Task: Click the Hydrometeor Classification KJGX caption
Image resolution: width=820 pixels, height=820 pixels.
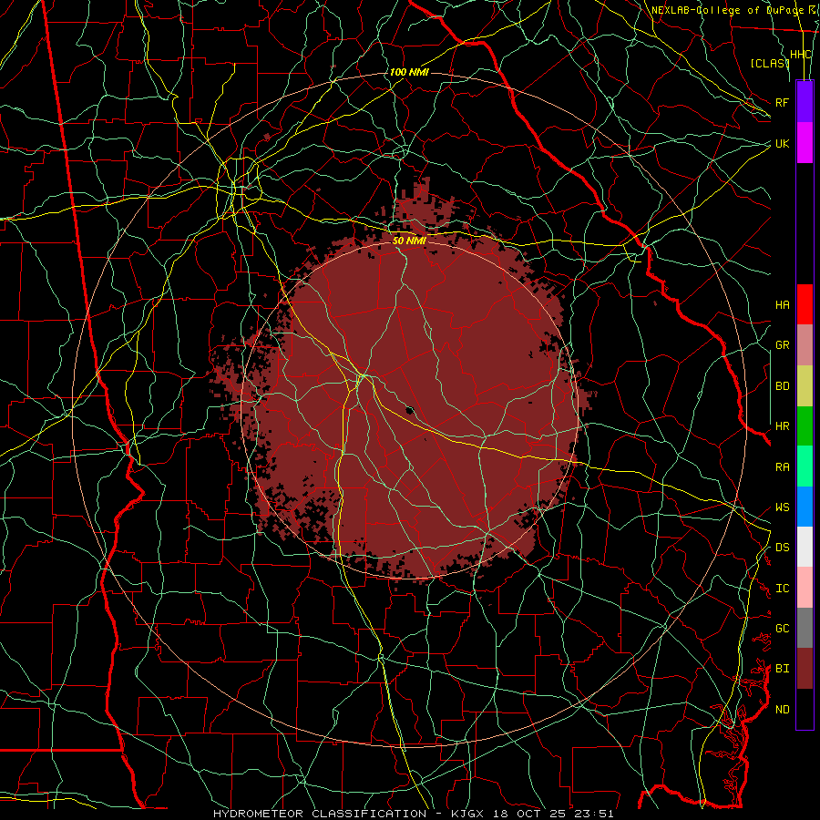Action: point(413,814)
